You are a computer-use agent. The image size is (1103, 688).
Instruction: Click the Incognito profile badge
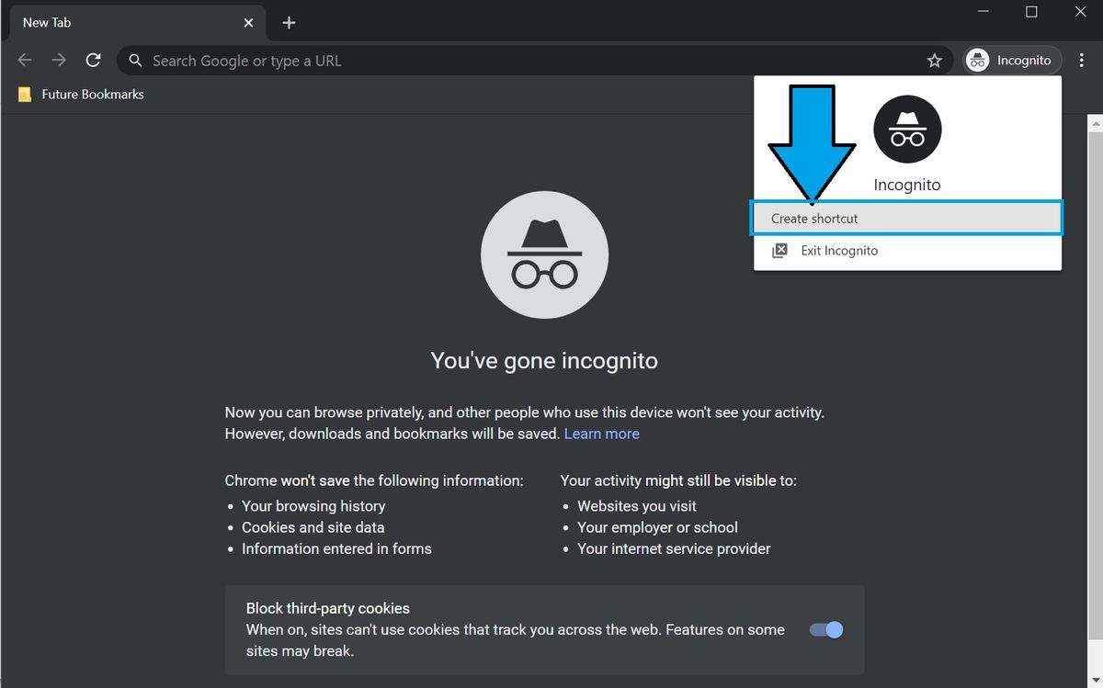point(1011,60)
